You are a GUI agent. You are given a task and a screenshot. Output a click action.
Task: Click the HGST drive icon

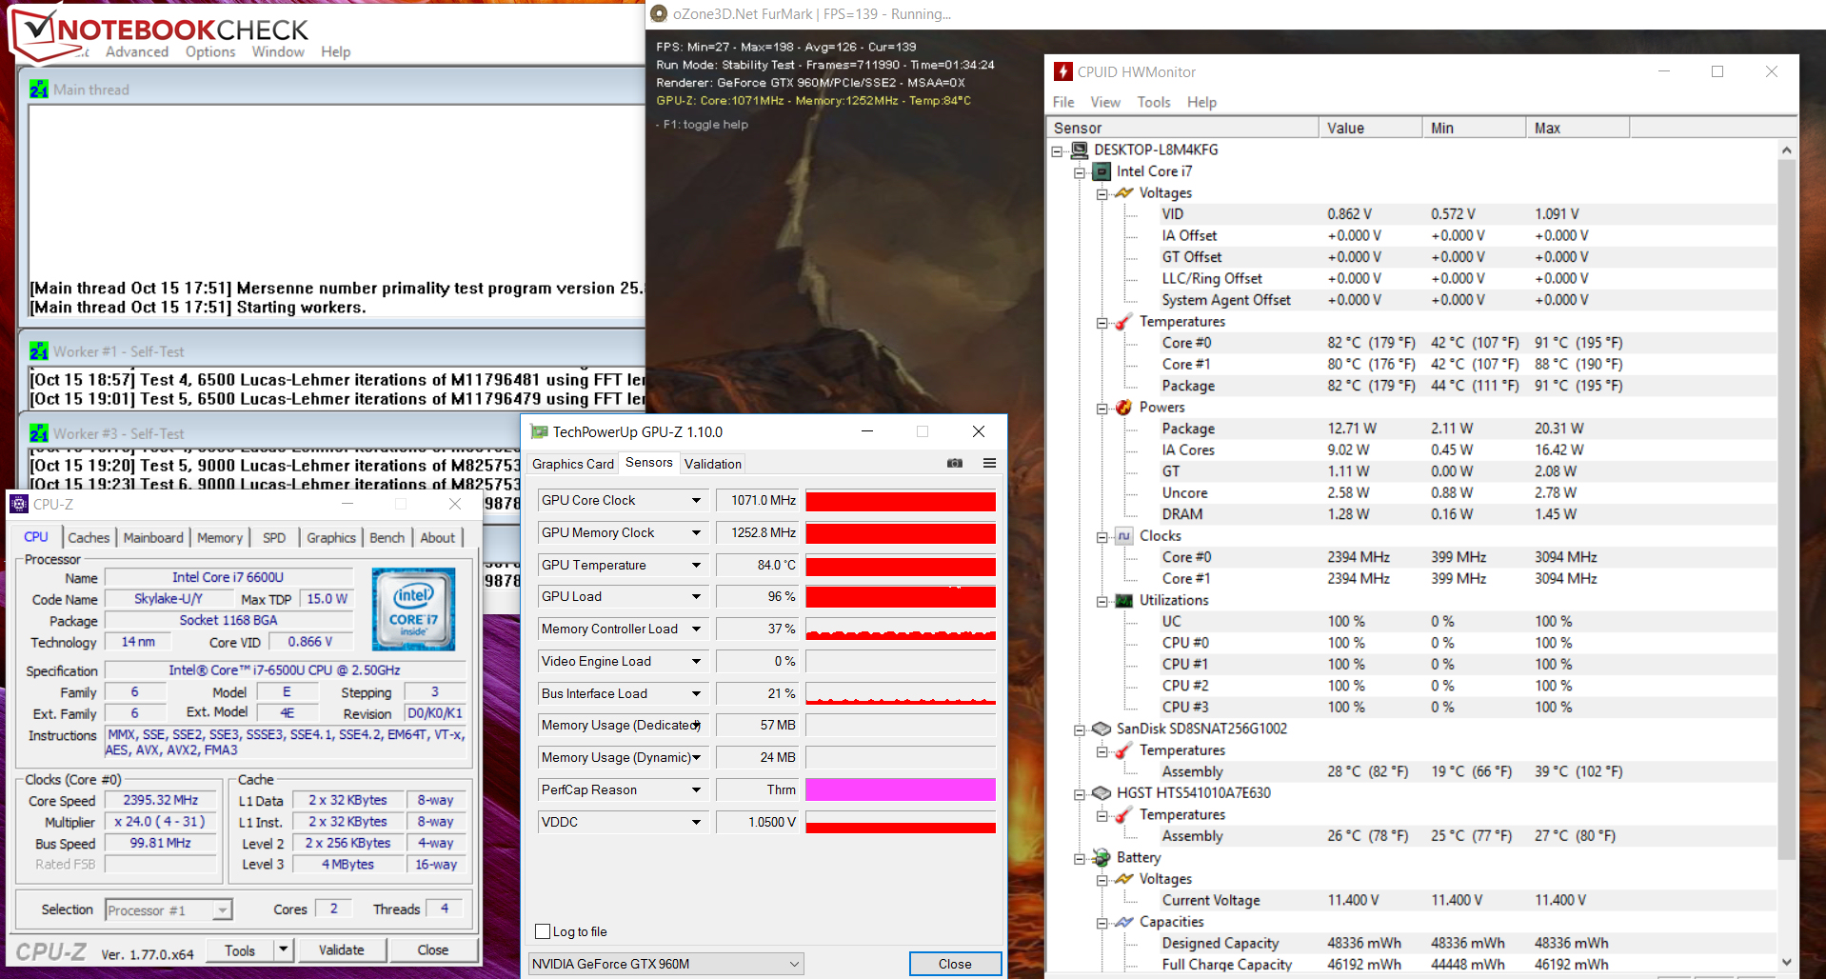1102,792
